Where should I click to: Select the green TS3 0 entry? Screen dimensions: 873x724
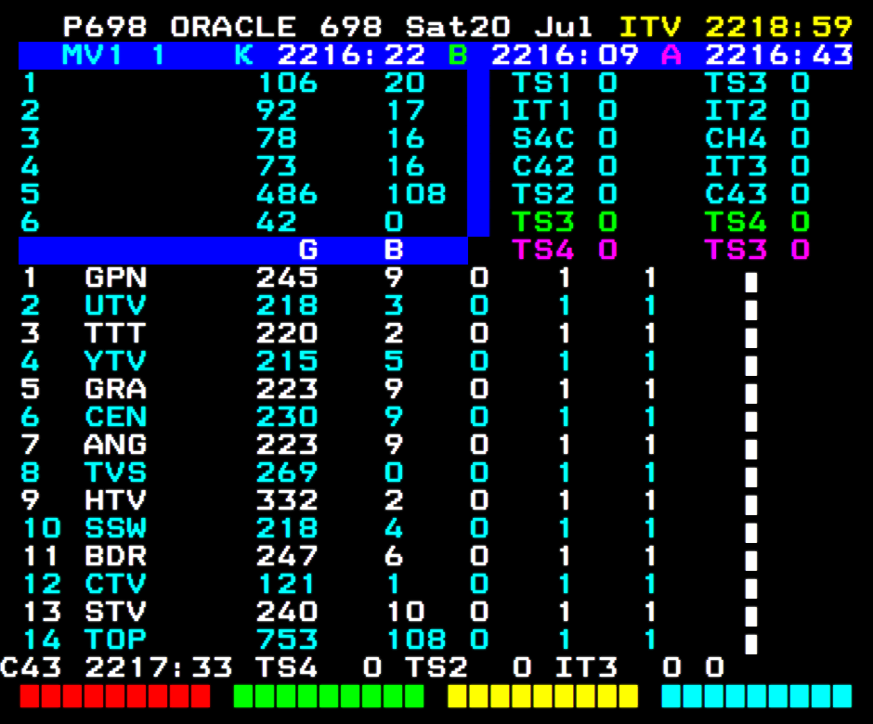(565, 222)
